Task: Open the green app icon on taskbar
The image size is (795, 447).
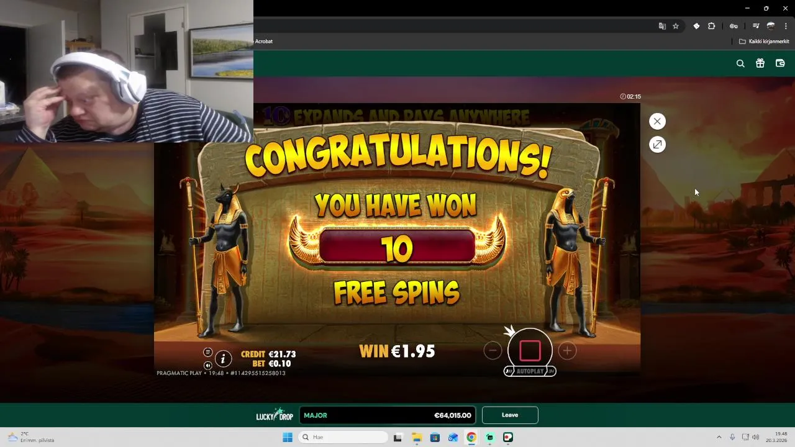Action: coord(490,437)
